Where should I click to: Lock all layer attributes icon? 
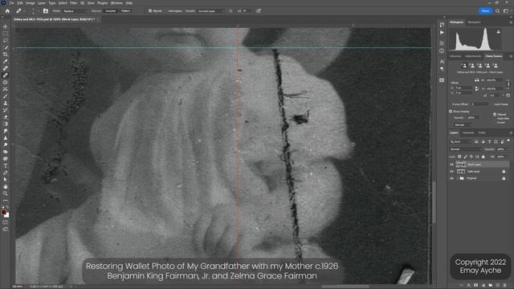[x=483, y=157]
